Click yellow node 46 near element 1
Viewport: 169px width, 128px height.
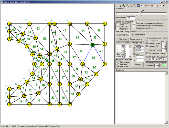tap(19, 87)
